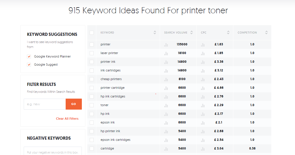Click CPC value £ 3.04

click(219, 148)
